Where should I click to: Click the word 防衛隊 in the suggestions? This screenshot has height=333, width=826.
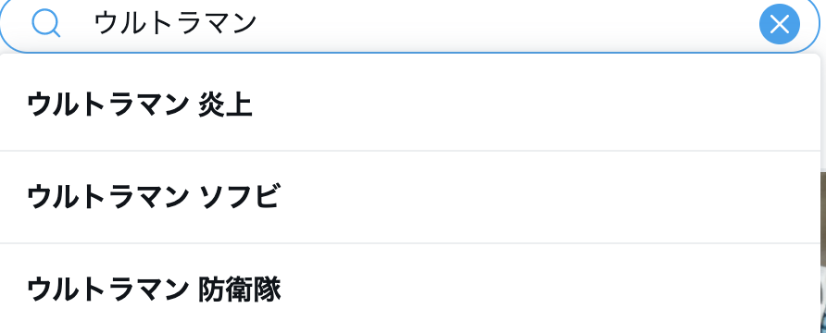240,290
